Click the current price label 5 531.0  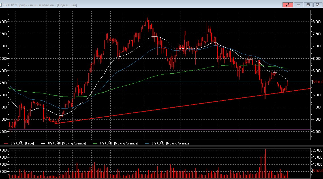click(x=318, y=82)
